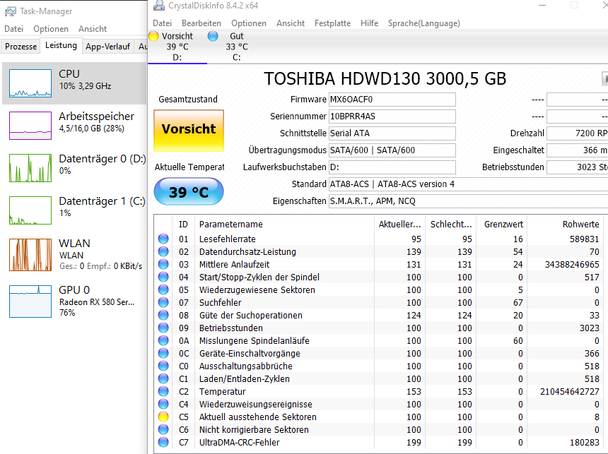Open the Ansicht menu in Task-Manager
The height and width of the screenshot is (454, 608).
(x=93, y=29)
